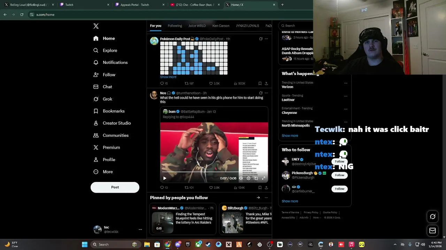The width and height of the screenshot is (446, 250).
Task: Open more options for the Verizon trend
Action: (346, 83)
